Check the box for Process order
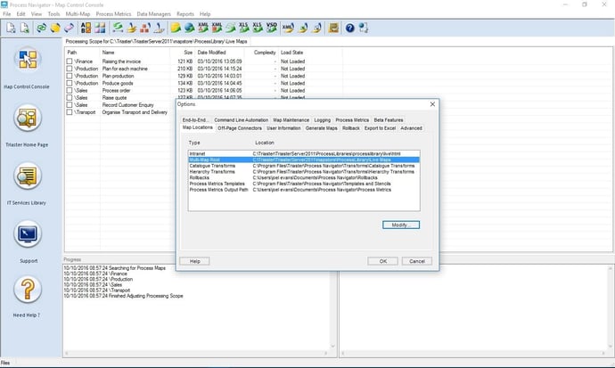Screen dimensions: 615x368 point(70,90)
